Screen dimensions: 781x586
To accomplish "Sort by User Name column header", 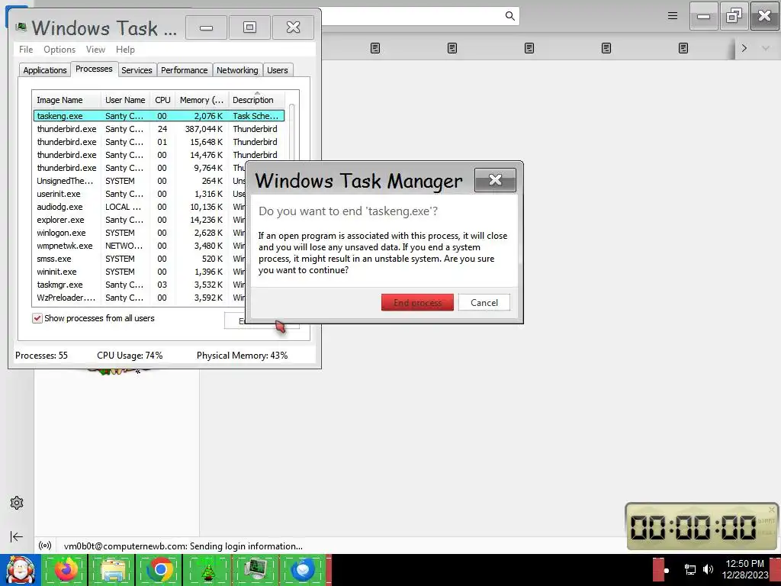I will [125, 100].
